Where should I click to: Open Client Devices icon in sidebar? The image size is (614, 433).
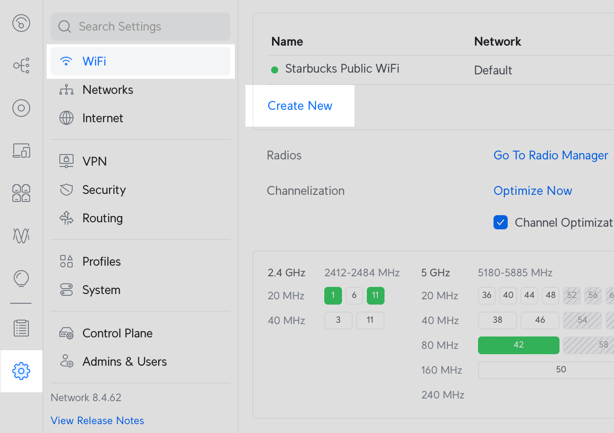tap(21, 151)
